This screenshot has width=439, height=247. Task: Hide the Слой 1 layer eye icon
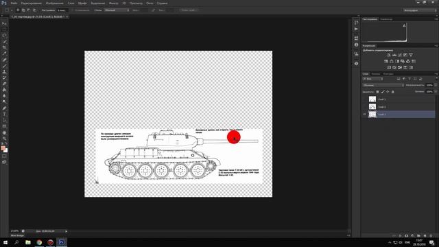364,115
